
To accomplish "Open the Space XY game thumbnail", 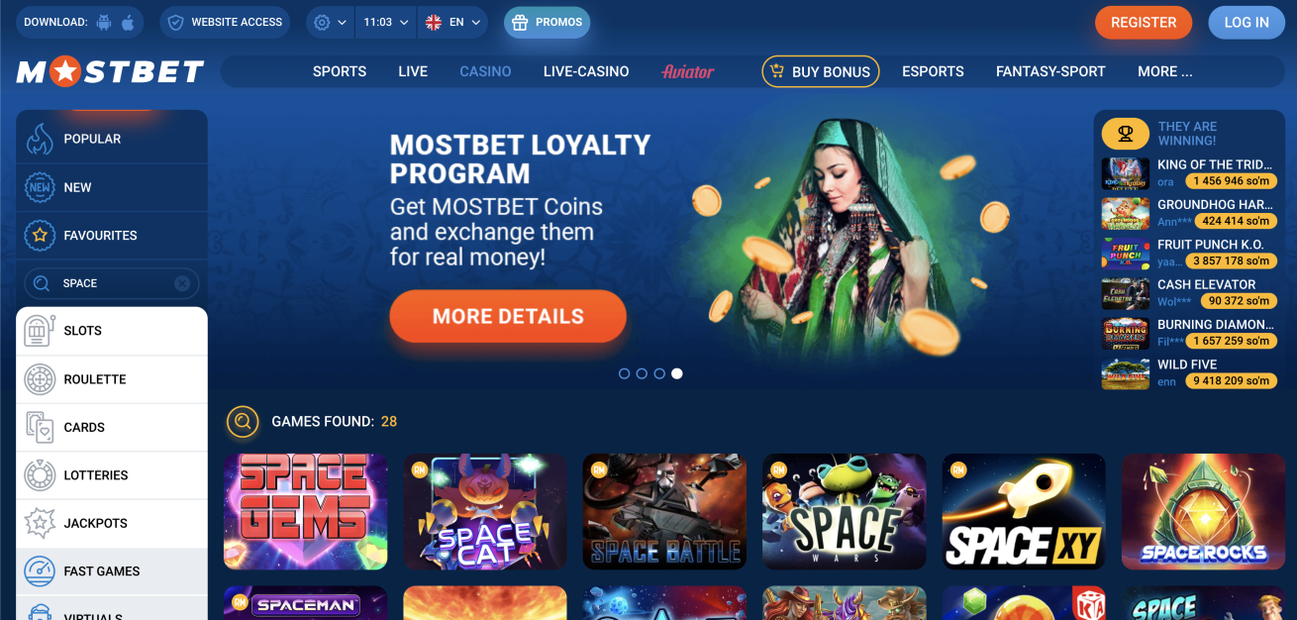I will (x=1024, y=512).
